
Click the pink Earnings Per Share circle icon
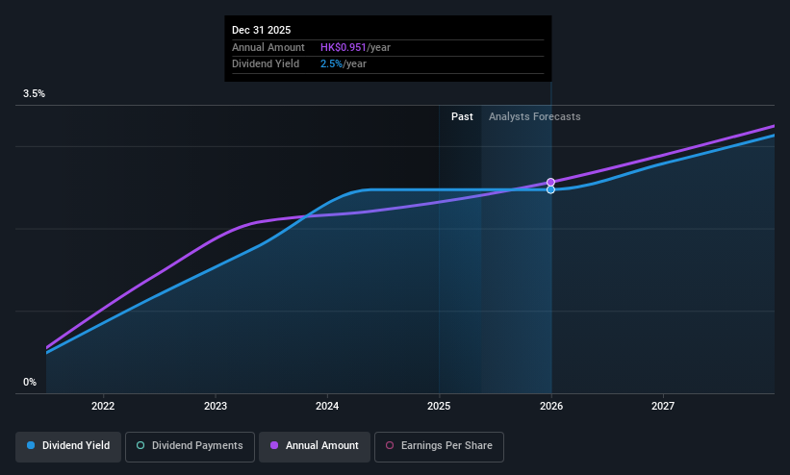[390, 445]
